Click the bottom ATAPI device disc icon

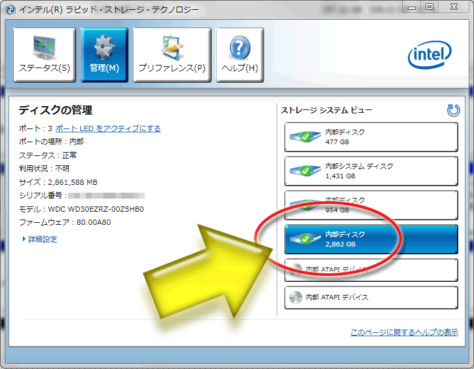[296, 298]
